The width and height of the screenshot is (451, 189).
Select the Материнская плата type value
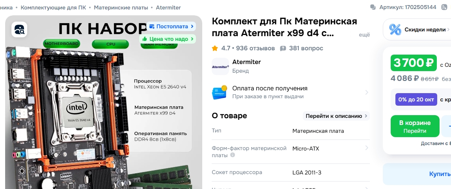pyautogui.click(x=318, y=131)
